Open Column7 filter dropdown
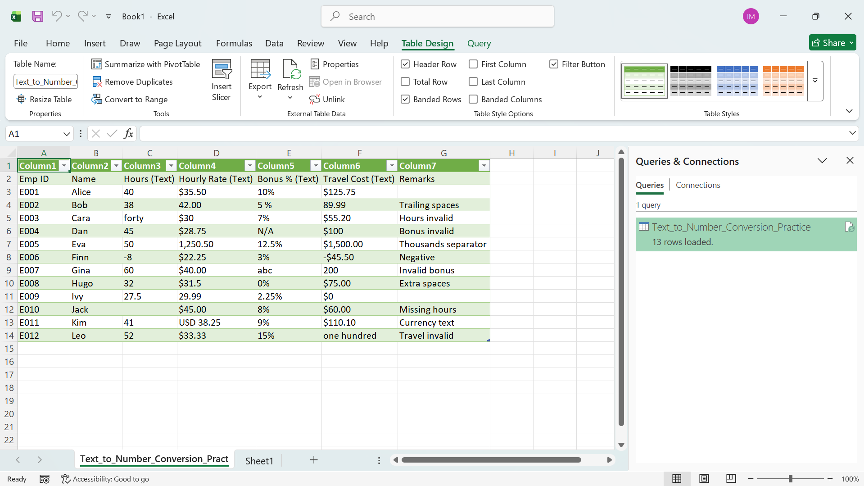This screenshot has height=486, width=864. pos(484,166)
